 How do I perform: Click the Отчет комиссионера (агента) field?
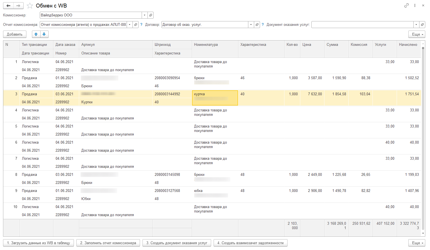(x=83, y=24)
